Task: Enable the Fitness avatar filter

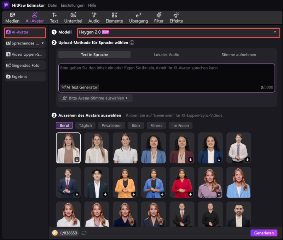Action: [x=156, y=125]
